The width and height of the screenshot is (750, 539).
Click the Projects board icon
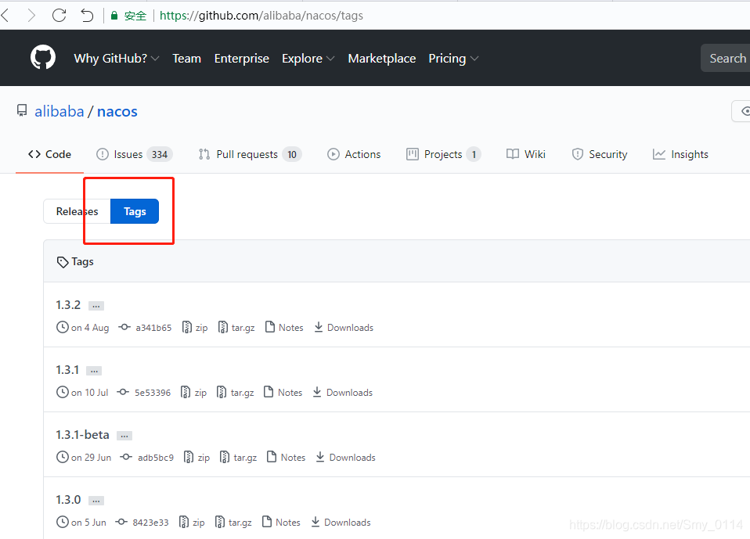click(413, 154)
